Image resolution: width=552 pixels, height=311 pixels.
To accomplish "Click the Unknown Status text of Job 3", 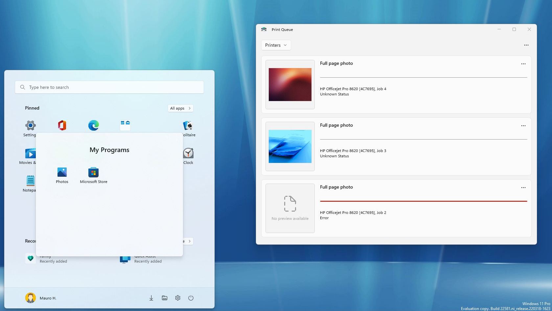I will pos(334,156).
